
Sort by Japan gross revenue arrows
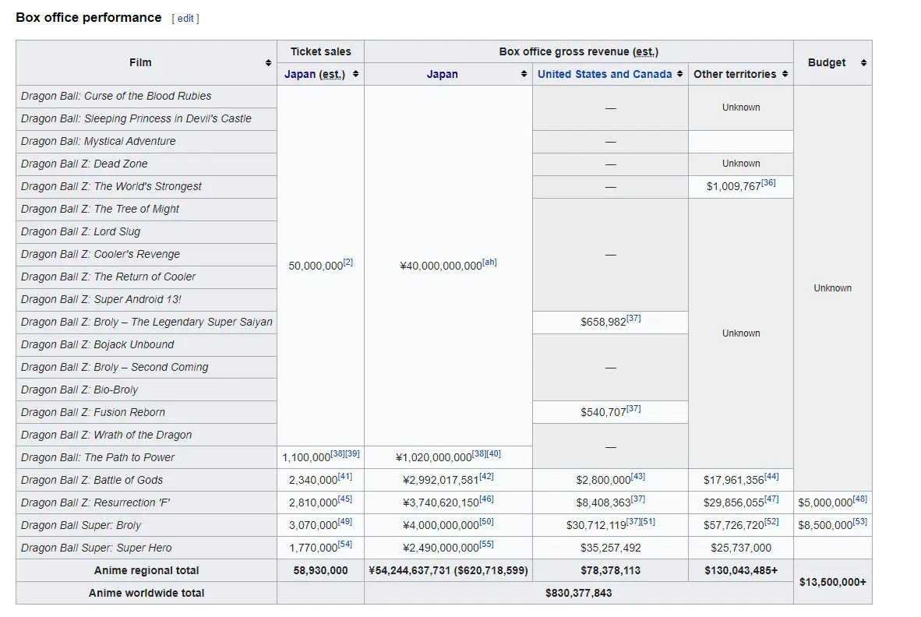point(524,74)
